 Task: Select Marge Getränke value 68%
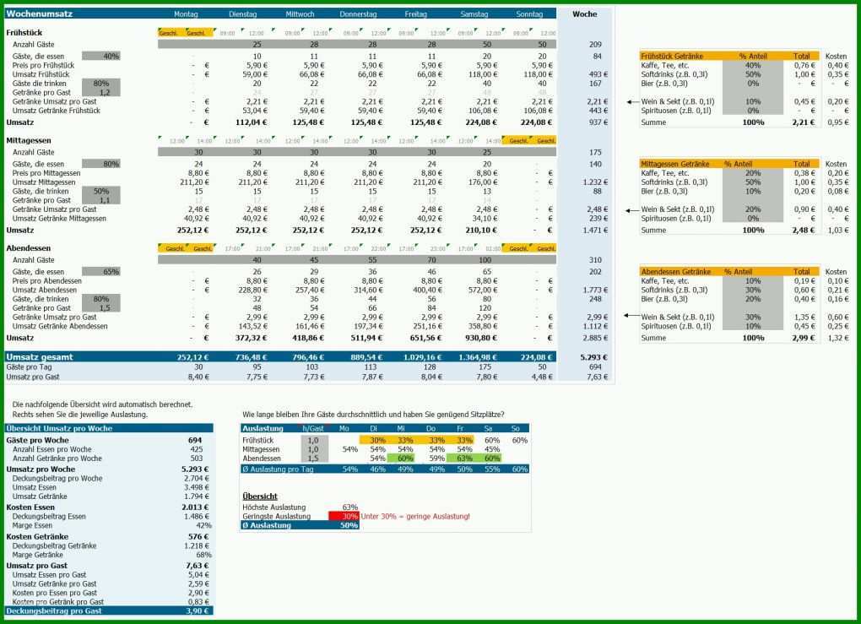point(203,555)
